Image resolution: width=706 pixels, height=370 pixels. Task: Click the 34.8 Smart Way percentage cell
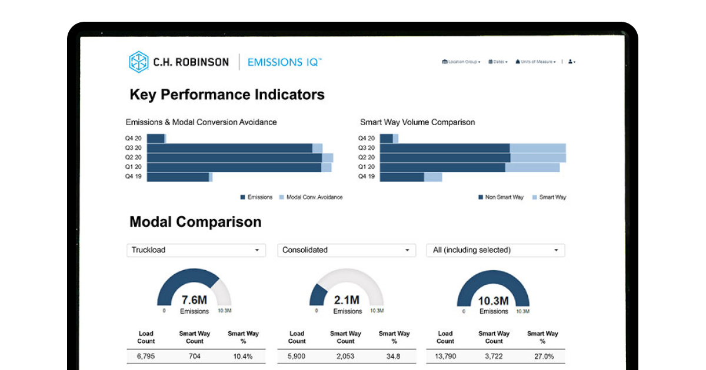coord(394,356)
